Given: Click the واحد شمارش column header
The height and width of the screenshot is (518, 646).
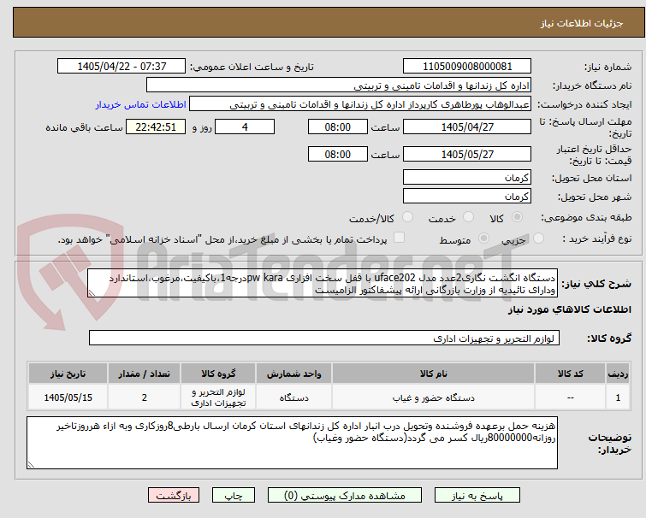Looking at the screenshot, I should (293, 374).
